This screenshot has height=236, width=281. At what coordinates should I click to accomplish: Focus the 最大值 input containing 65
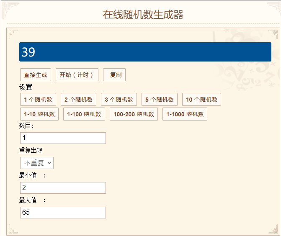coord(63,213)
